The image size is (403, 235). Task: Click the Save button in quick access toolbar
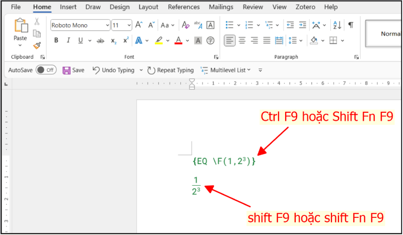pos(73,70)
